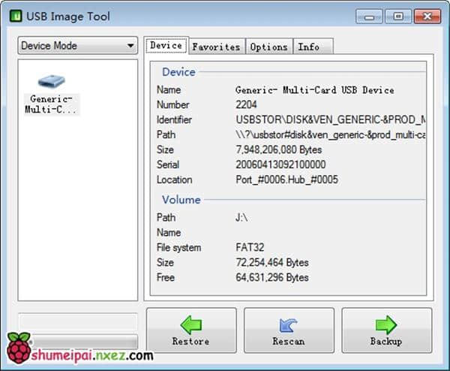Switch to the Device tab
This screenshot has width=450, height=371.
(x=166, y=46)
